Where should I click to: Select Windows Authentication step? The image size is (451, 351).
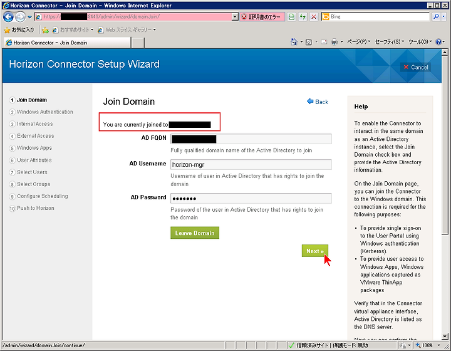[x=41, y=112]
